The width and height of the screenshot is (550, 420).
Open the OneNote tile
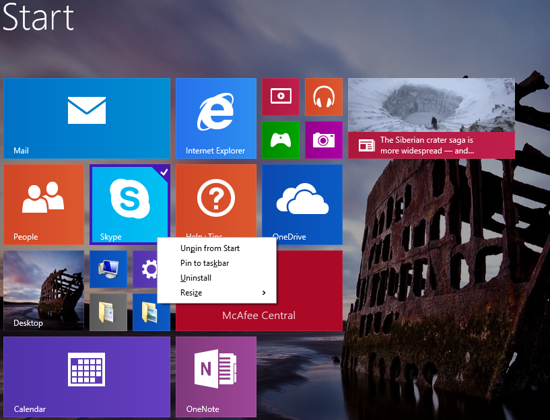point(215,377)
